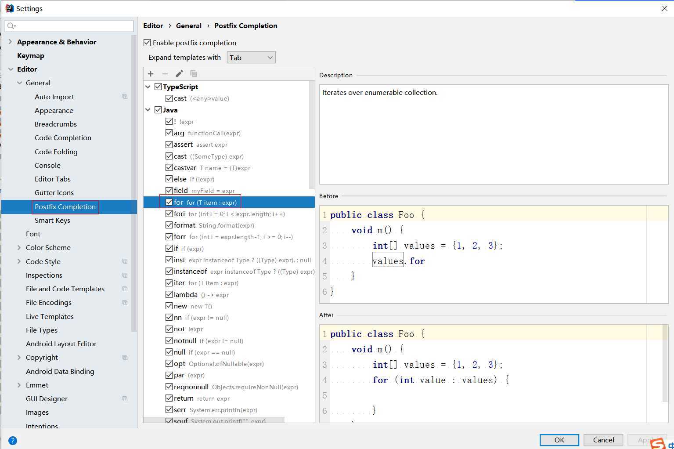Viewport: 674px width, 449px height.
Task: Expand Code Style node
Action: click(19, 261)
